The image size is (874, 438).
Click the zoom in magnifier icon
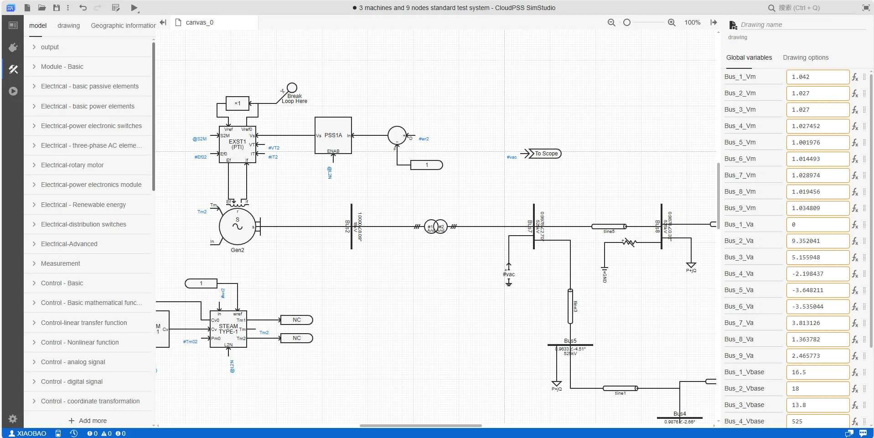pyautogui.click(x=672, y=22)
